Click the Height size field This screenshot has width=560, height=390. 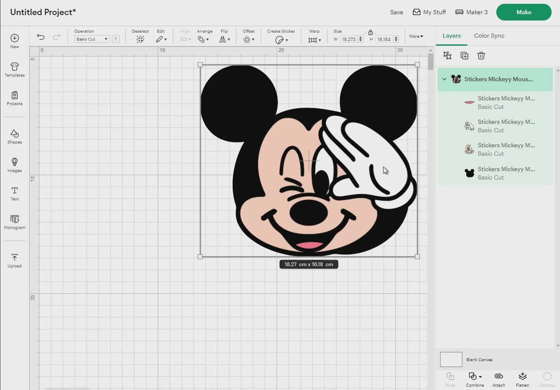tap(384, 39)
